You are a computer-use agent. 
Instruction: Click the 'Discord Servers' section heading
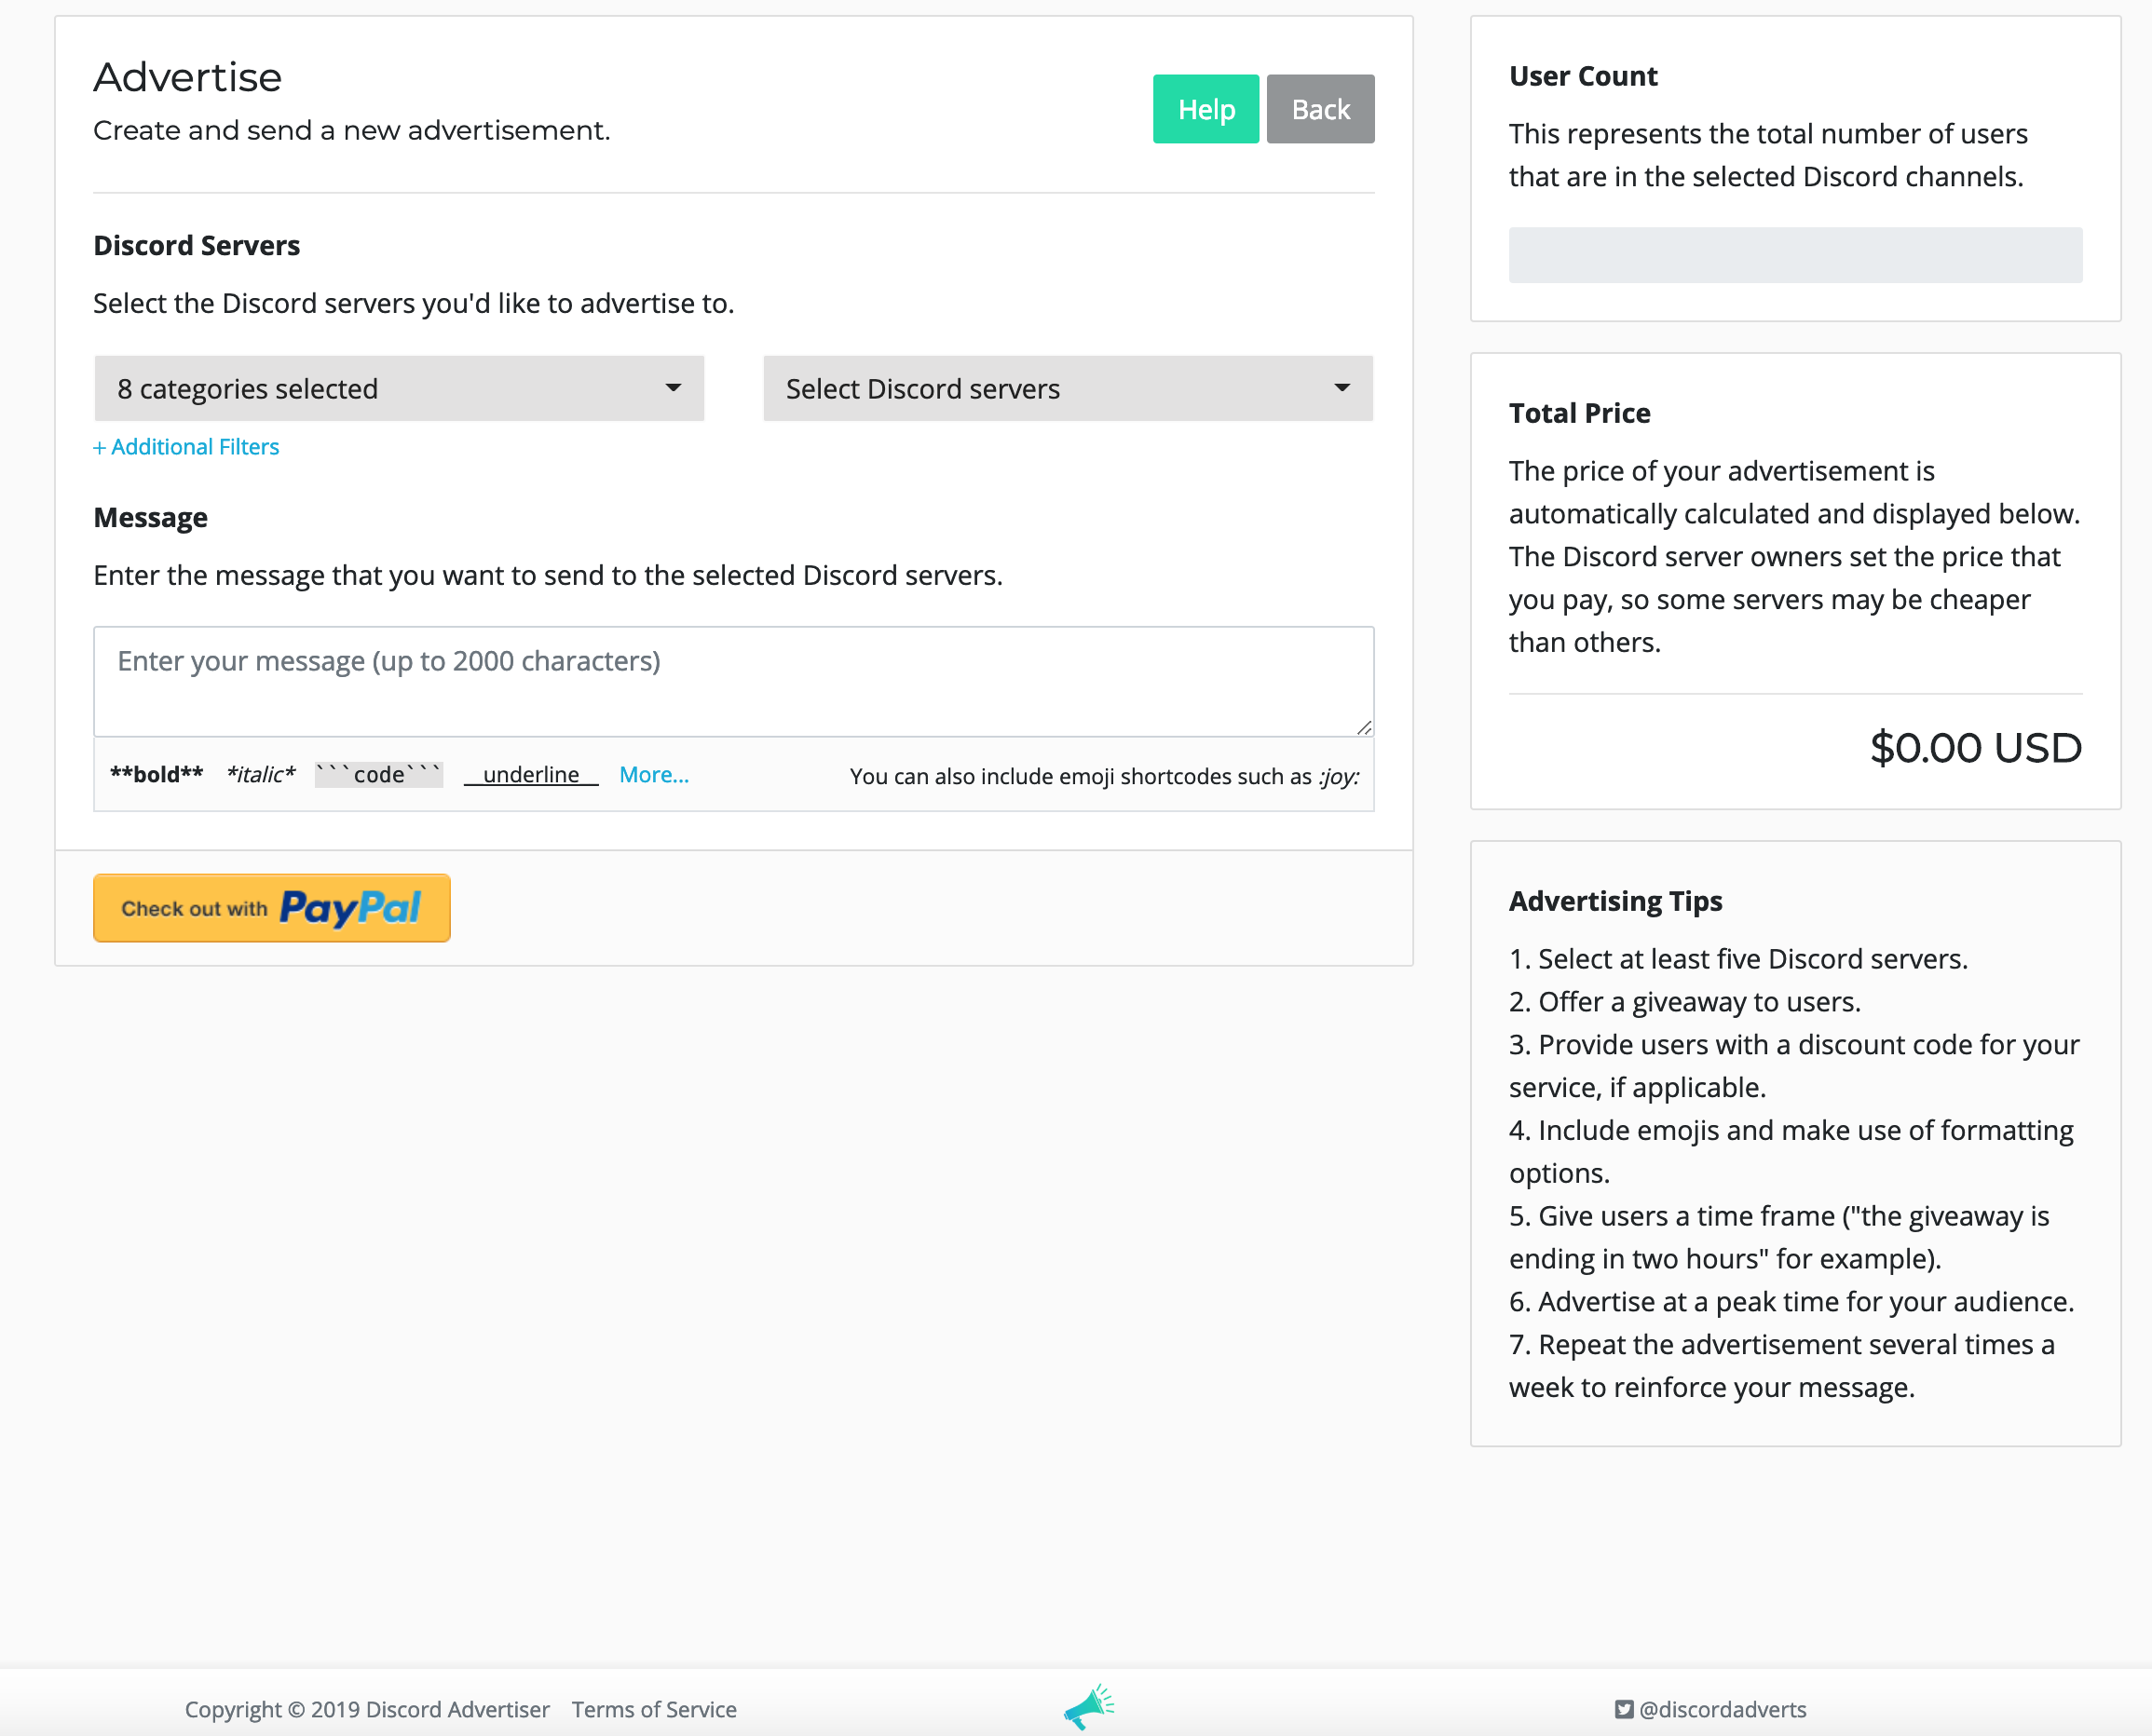[197, 246]
